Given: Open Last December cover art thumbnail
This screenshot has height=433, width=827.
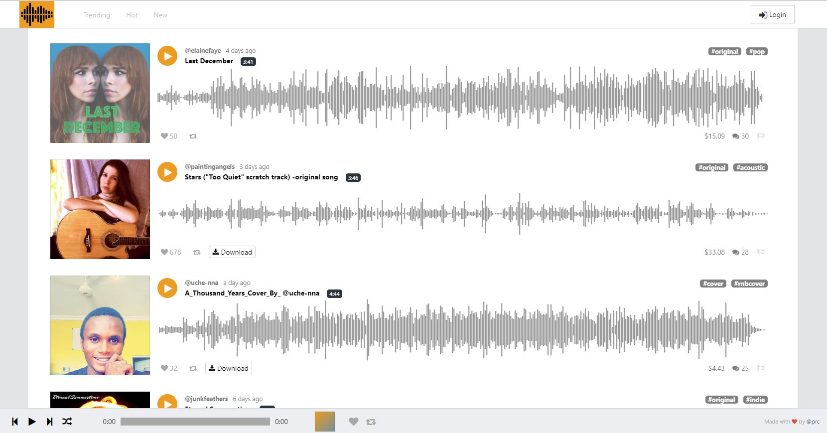Looking at the screenshot, I should (x=100, y=93).
